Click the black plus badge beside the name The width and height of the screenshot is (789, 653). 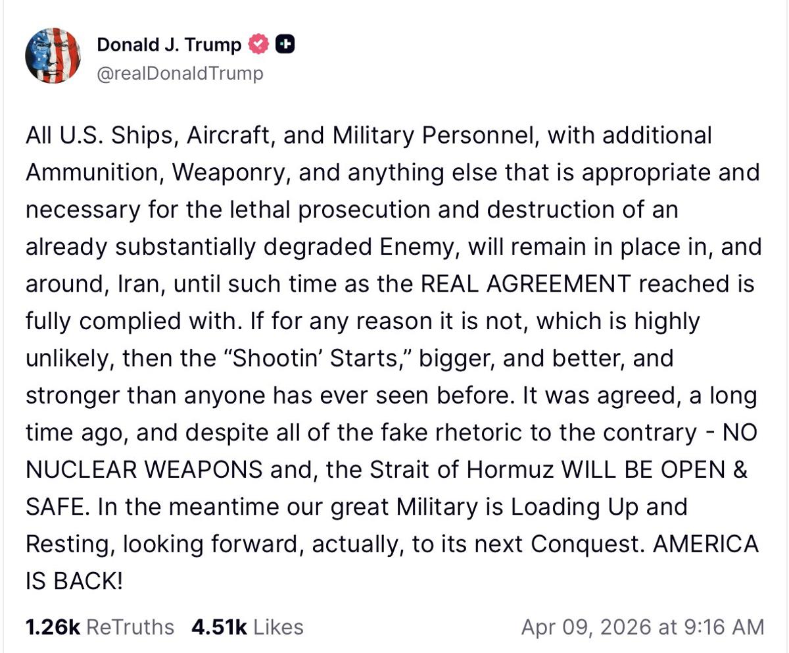pos(285,45)
